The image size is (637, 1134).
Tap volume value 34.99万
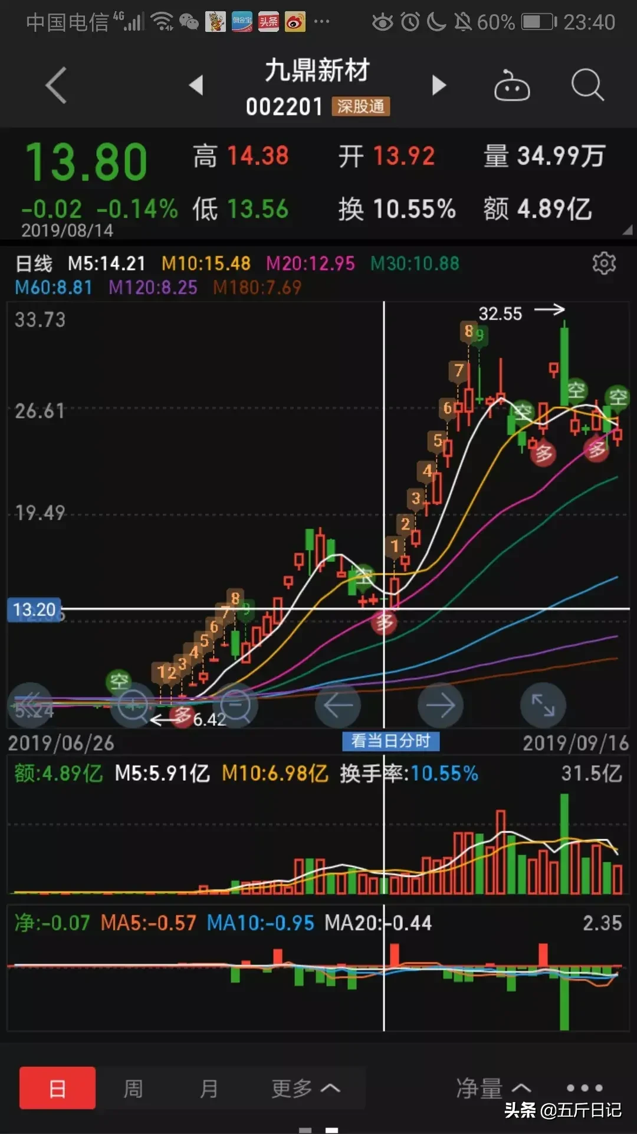click(x=561, y=157)
